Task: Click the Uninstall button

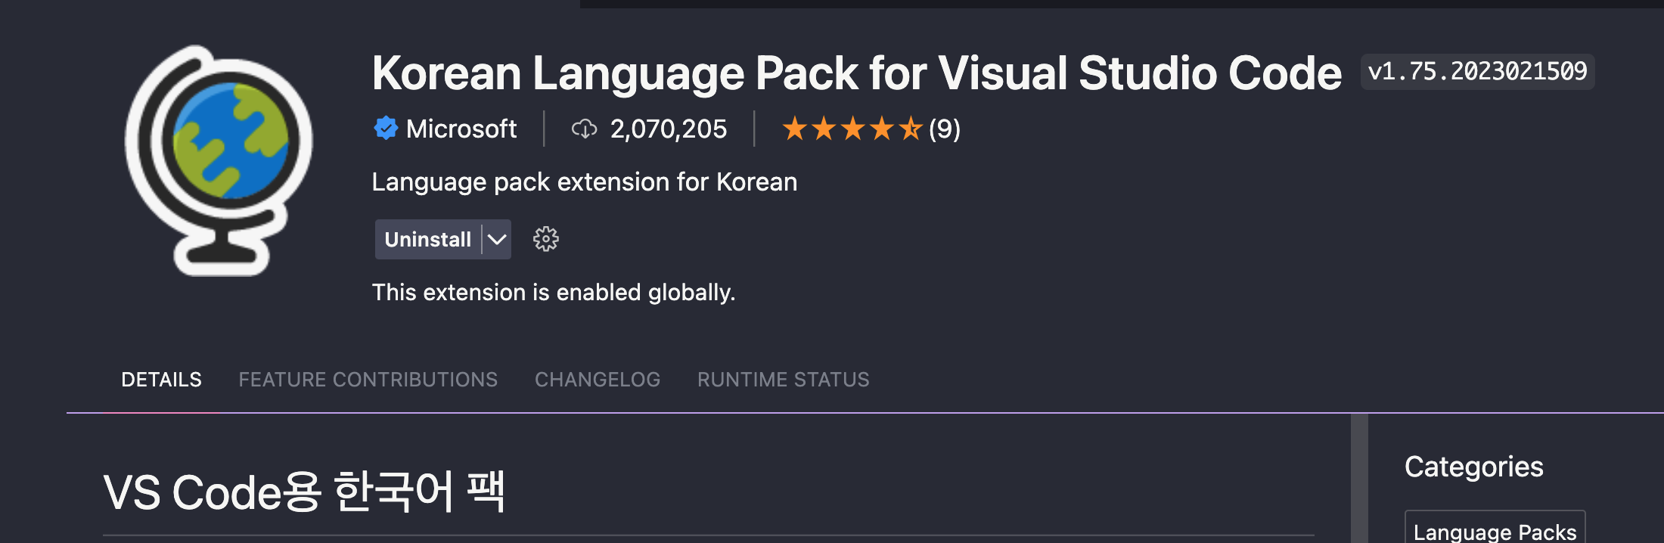Action: (x=428, y=239)
